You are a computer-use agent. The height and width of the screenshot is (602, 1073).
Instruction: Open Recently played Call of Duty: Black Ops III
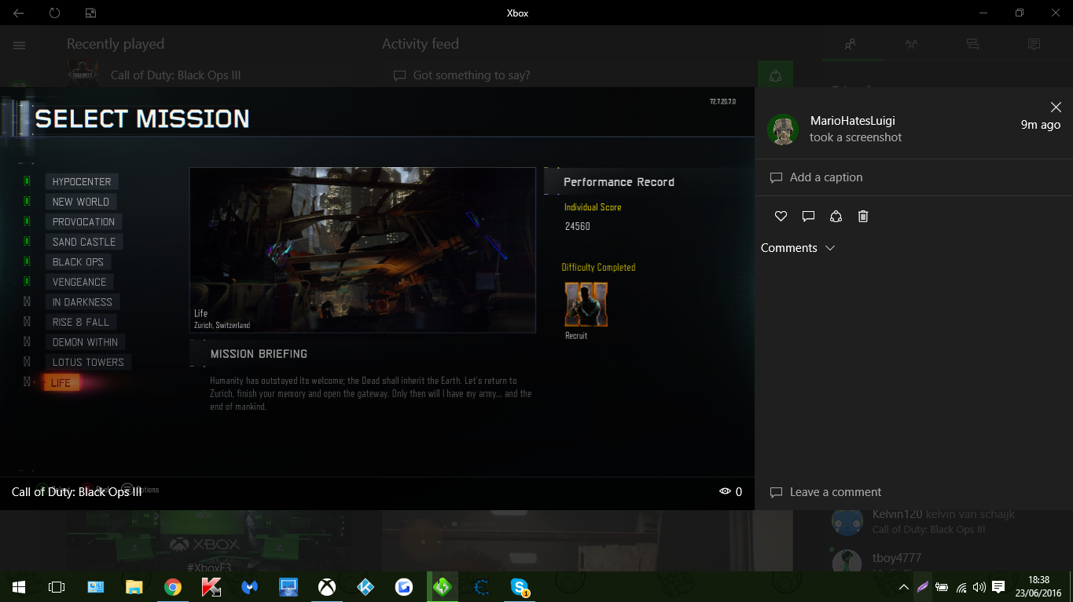[175, 75]
